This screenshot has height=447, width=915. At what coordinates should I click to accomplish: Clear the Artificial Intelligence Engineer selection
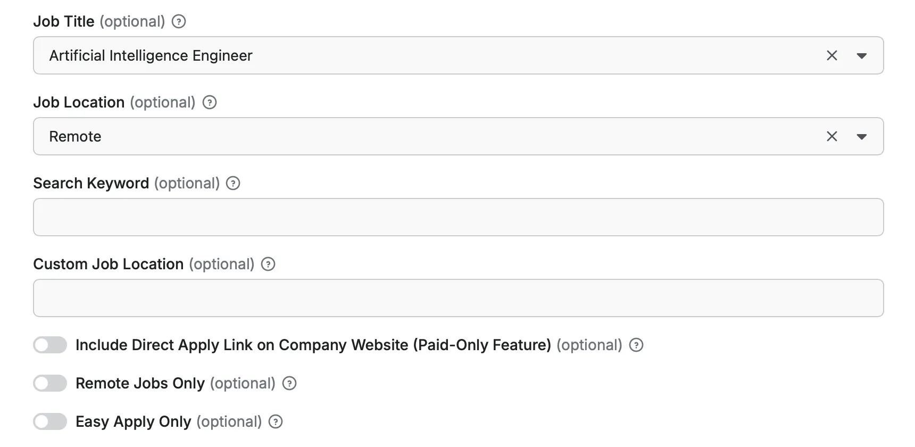[832, 56]
